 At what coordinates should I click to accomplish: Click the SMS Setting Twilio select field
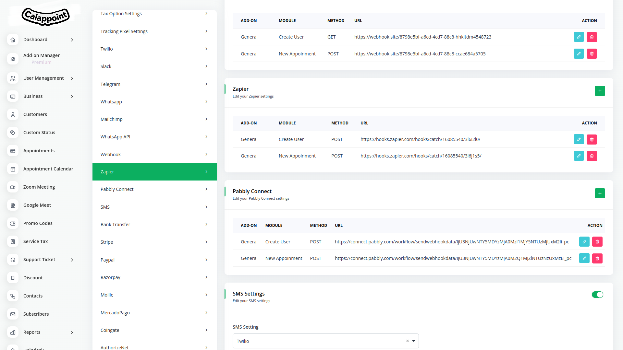pyautogui.click(x=325, y=341)
